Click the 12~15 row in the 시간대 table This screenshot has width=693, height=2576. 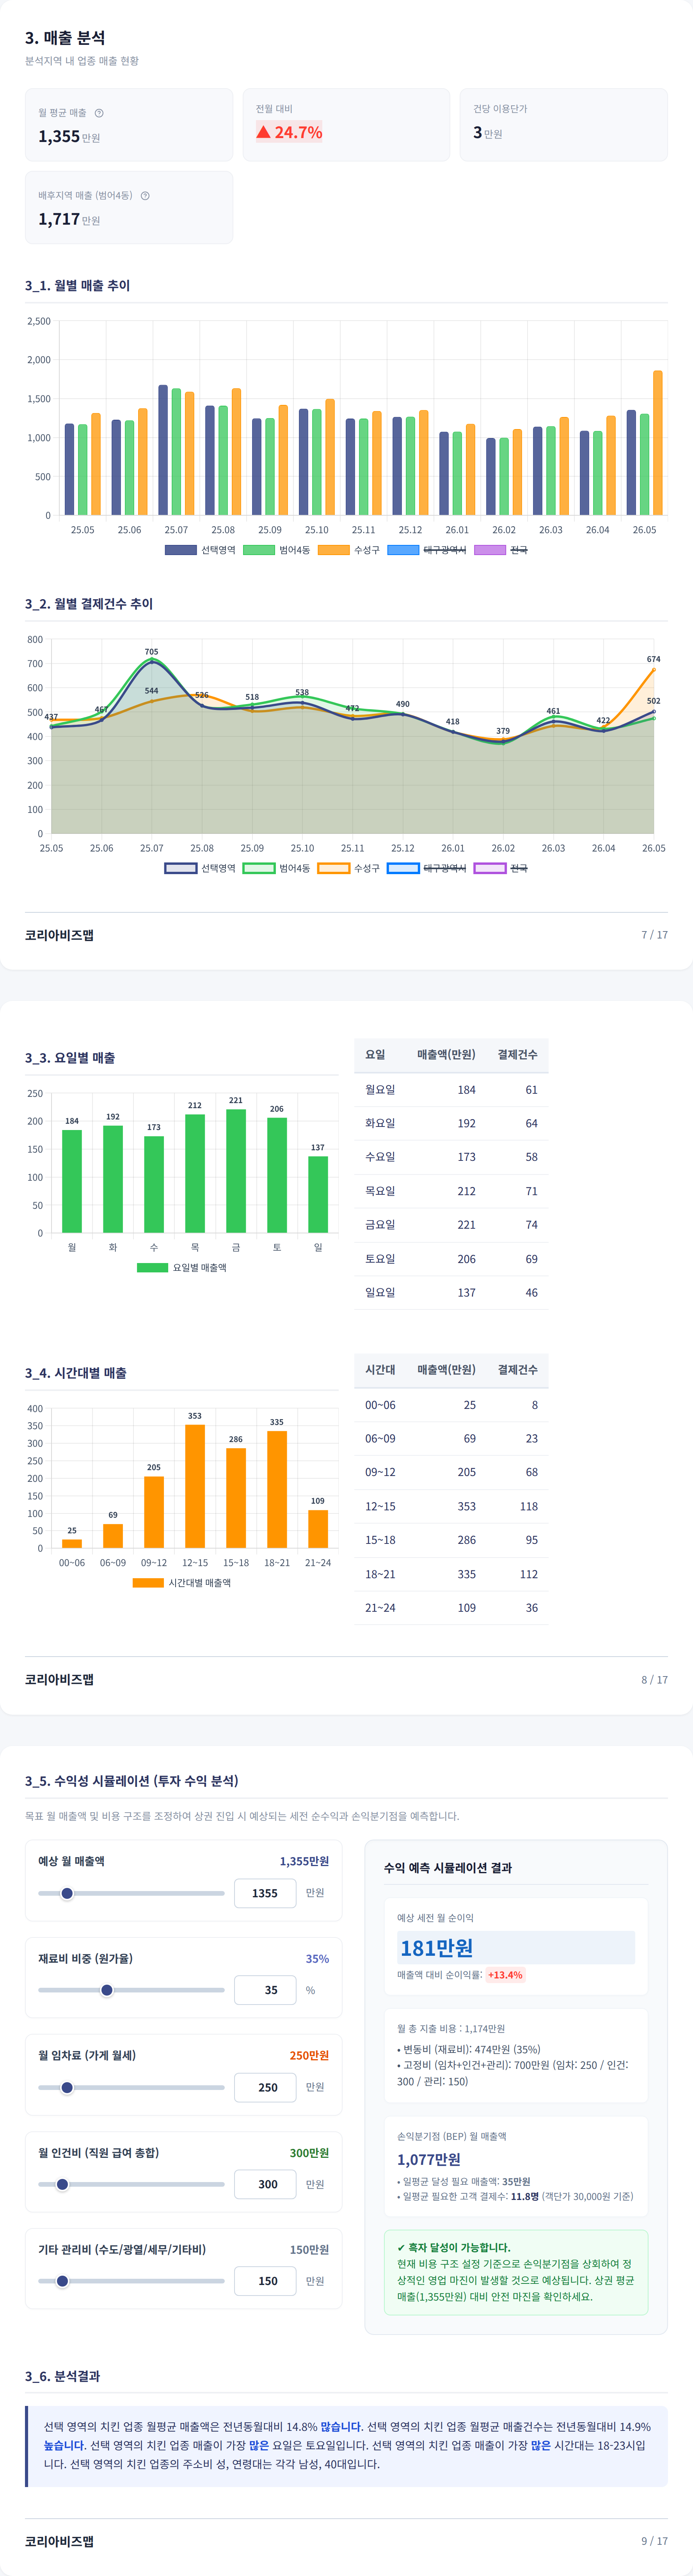coord(451,1507)
